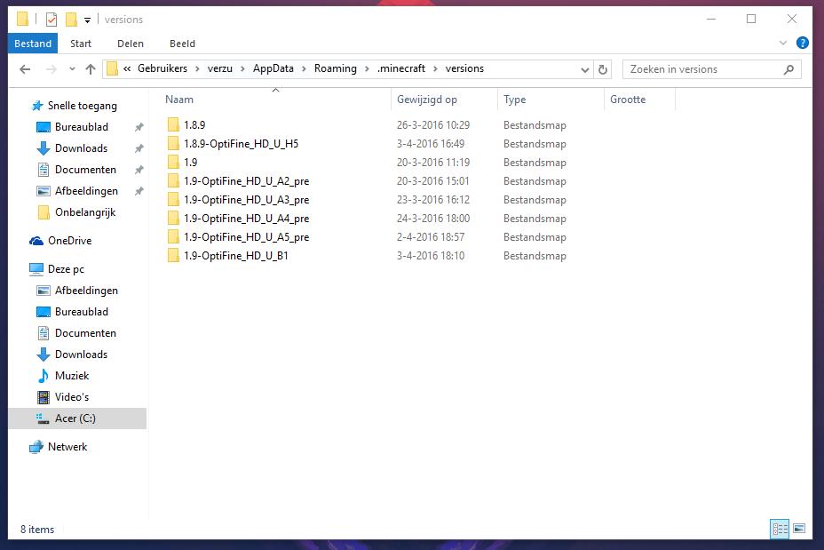Open the address bar history dropdown
The width and height of the screenshot is (824, 550).
coord(584,69)
